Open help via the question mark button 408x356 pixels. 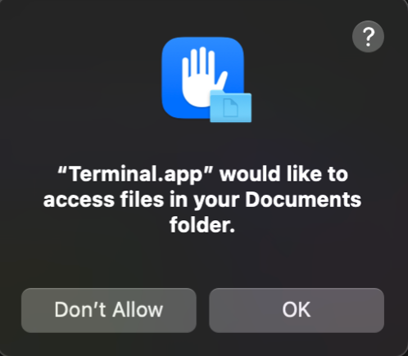click(368, 36)
